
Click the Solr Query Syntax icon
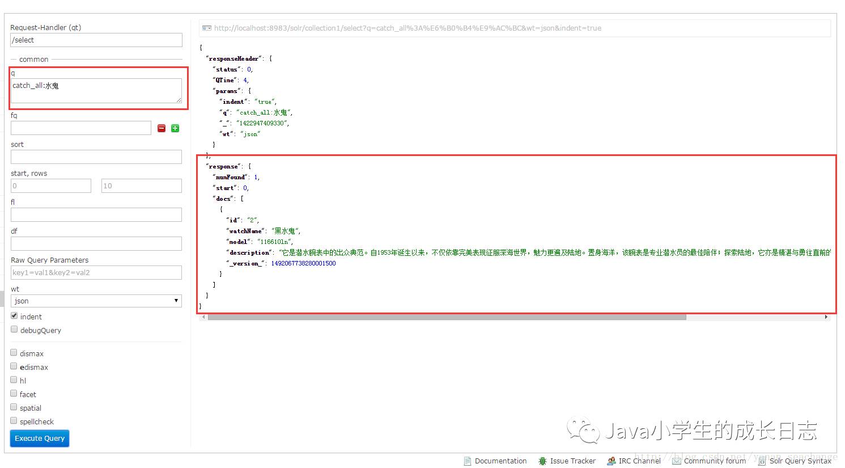pos(762,461)
